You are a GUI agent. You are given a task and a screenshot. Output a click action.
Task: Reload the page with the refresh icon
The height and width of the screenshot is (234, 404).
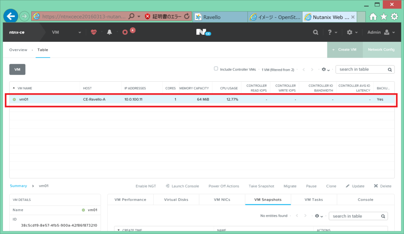(187, 17)
